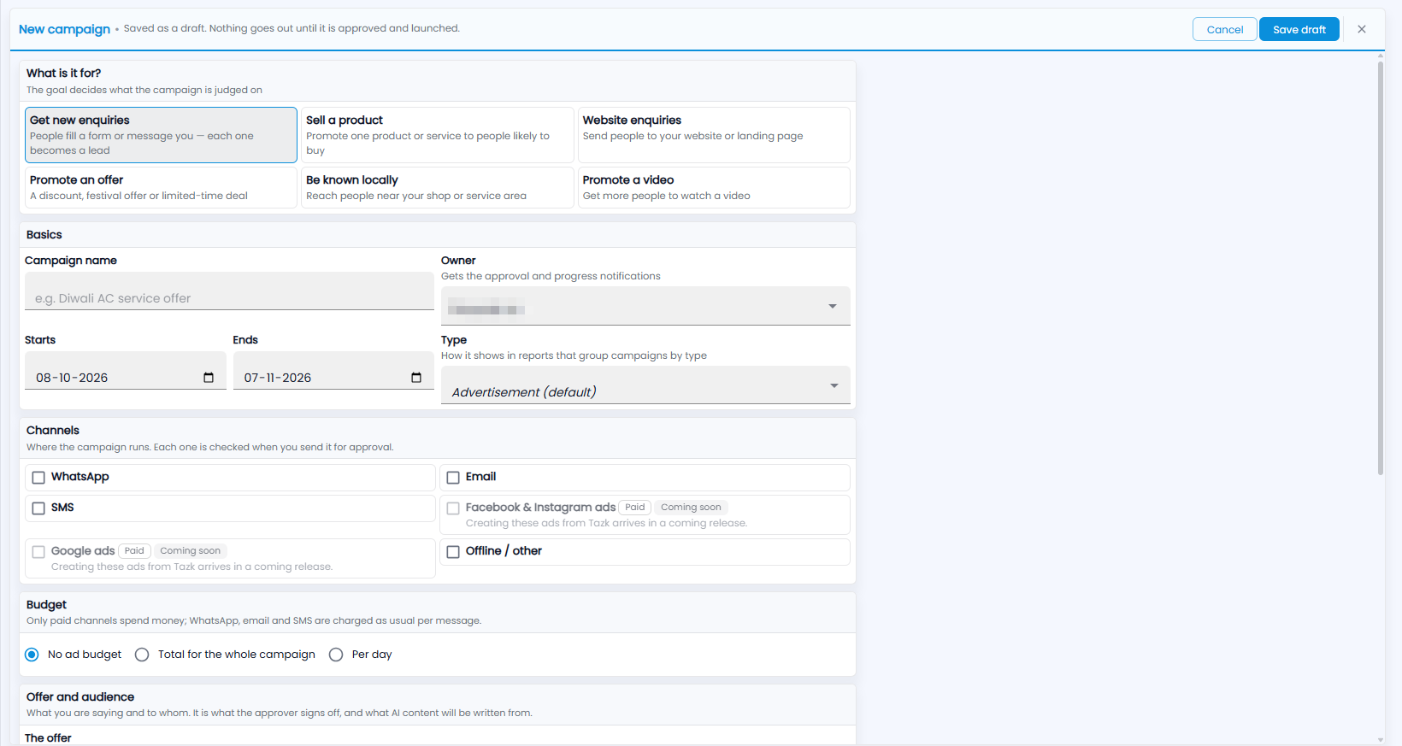This screenshot has height=746, width=1402.
Task: Click the Budget section heading
Action: pos(46,605)
